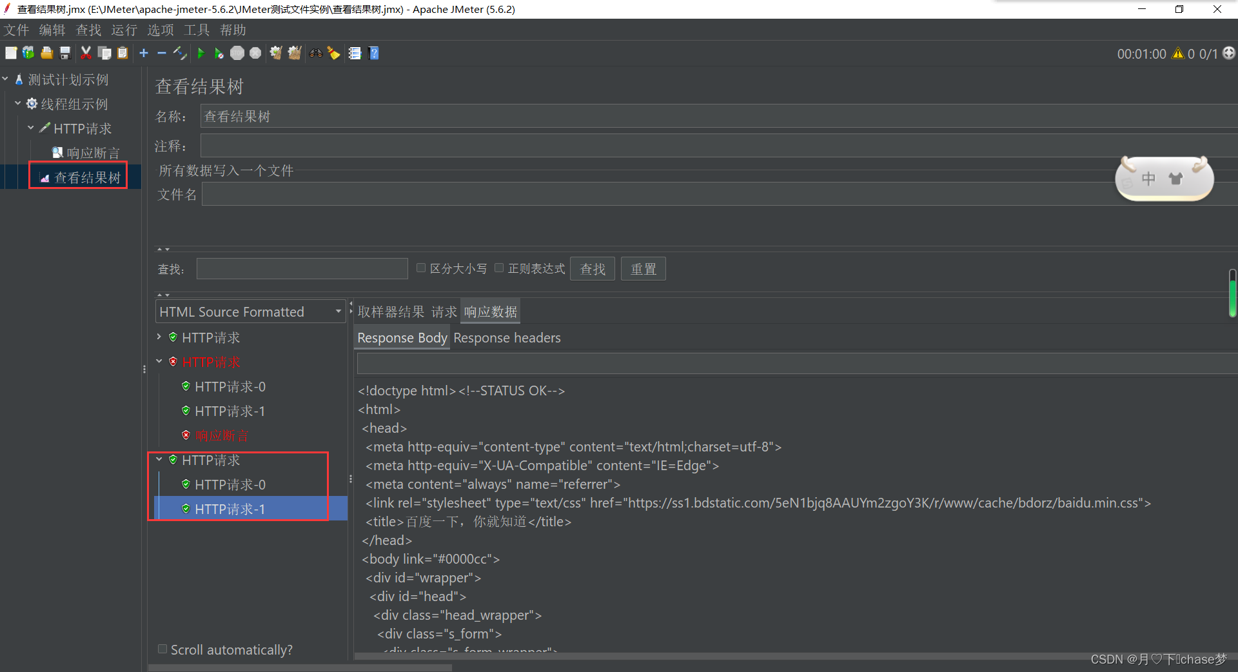Expand the first green HTTP请求 result
Image resolution: width=1238 pixels, height=672 pixels.
(x=159, y=337)
